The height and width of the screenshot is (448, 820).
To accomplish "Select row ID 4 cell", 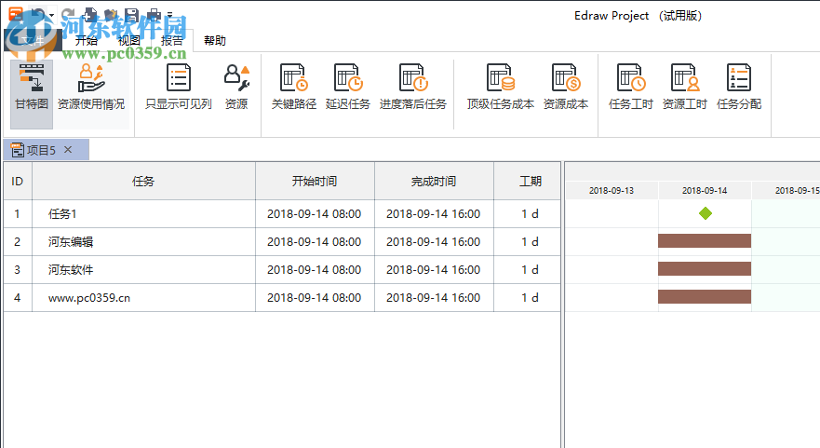I will click(x=18, y=298).
